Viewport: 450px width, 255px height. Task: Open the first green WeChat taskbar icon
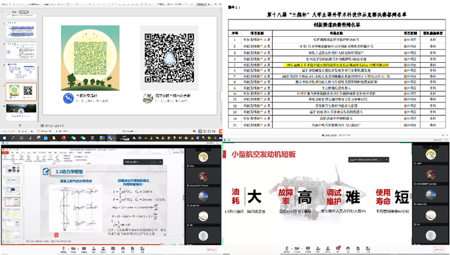[x=73, y=138]
